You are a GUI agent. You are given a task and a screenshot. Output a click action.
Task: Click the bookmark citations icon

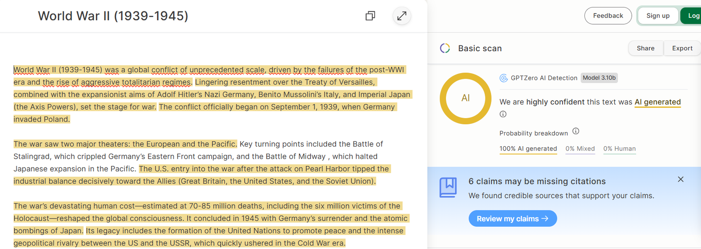point(448,187)
